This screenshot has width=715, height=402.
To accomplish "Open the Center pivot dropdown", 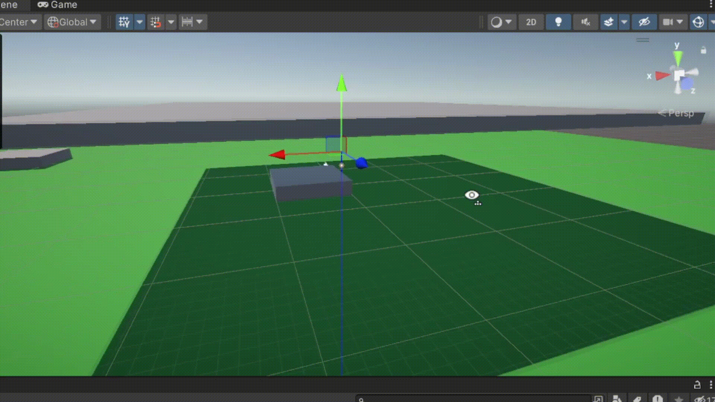I will pos(19,22).
